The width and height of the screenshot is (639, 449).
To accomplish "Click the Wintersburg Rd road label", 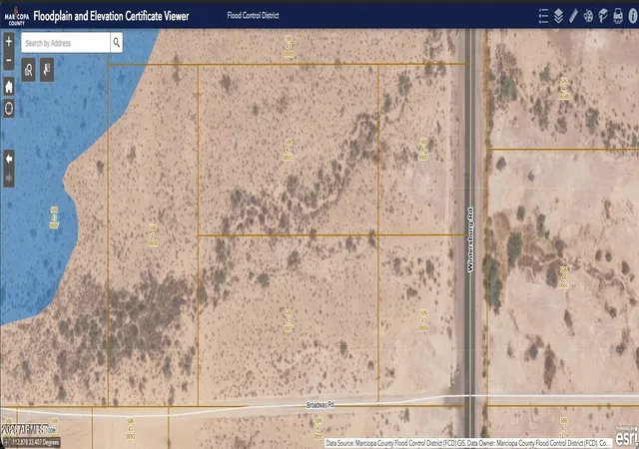I will 470,239.
